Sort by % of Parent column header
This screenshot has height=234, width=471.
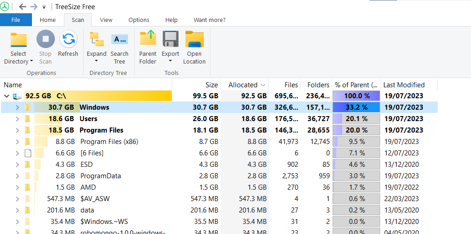click(x=356, y=85)
